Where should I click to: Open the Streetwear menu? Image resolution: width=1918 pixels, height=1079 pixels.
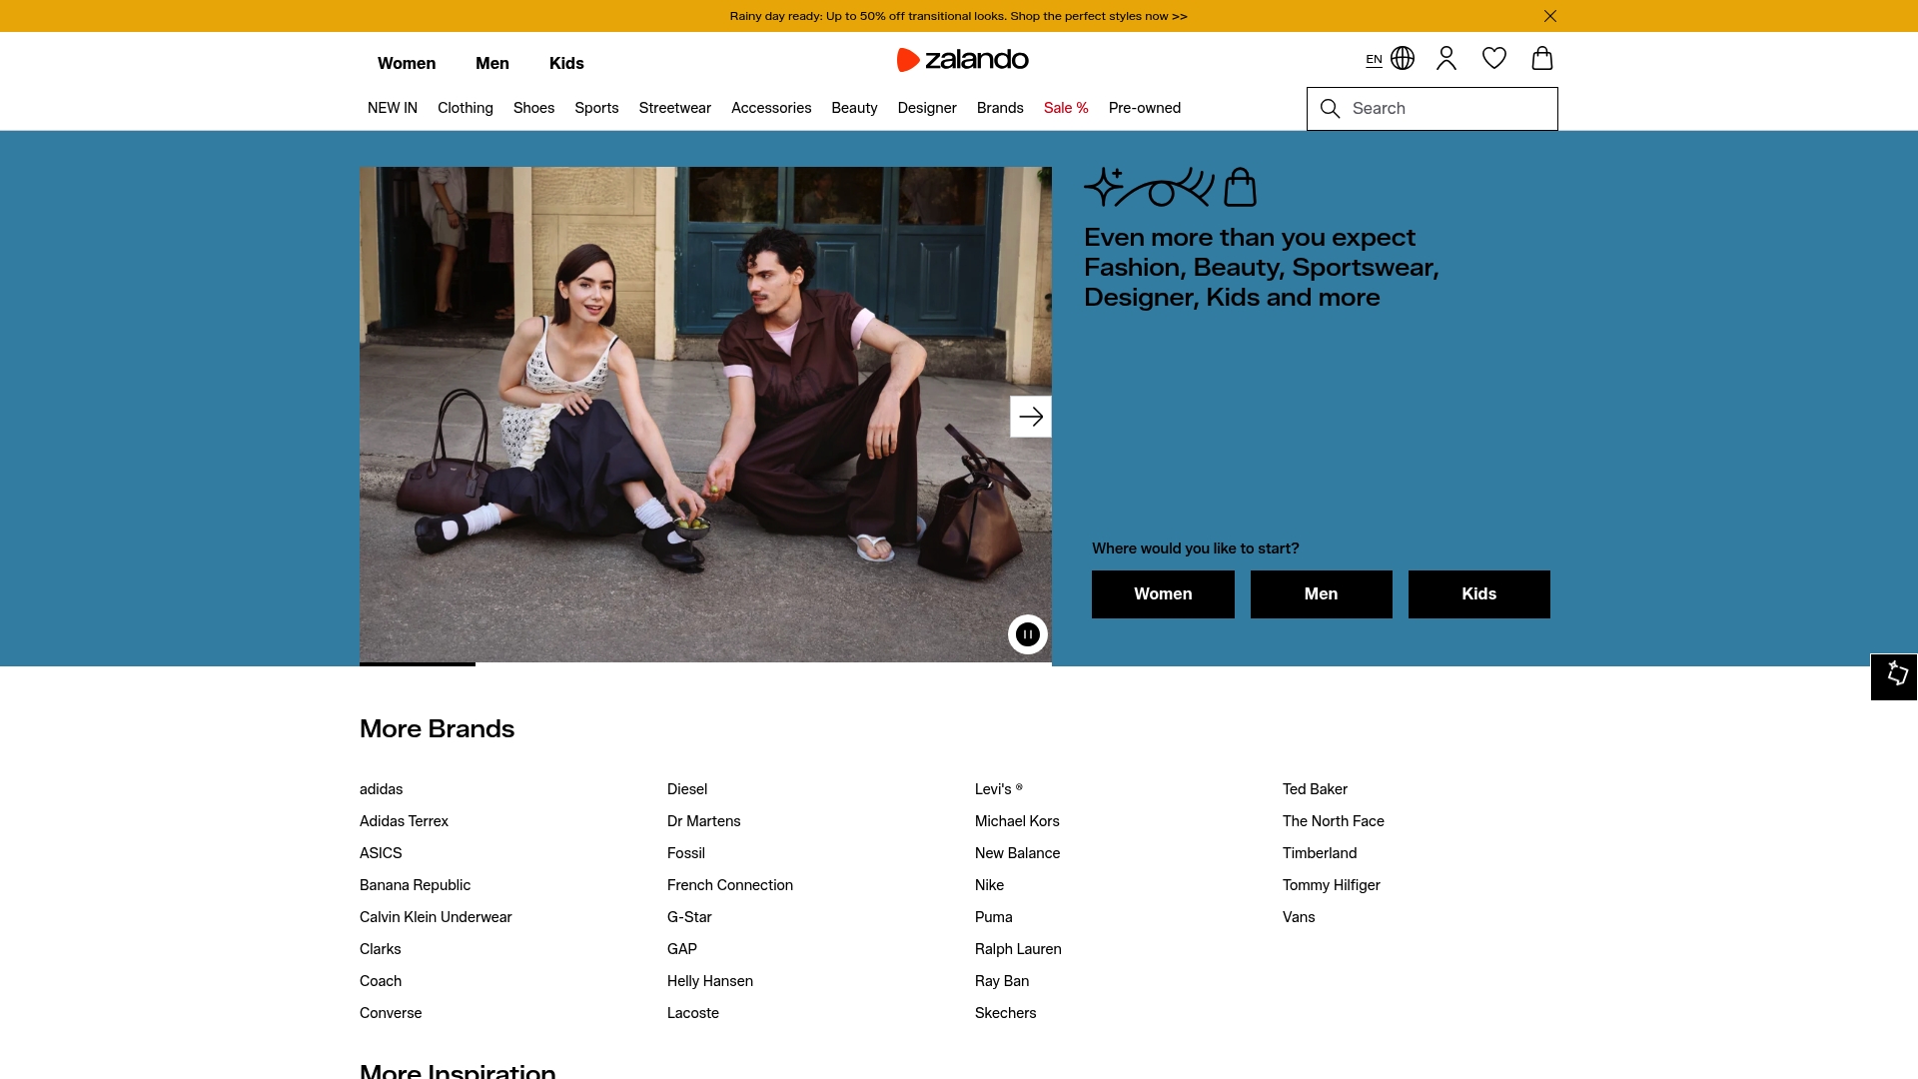(675, 108)
